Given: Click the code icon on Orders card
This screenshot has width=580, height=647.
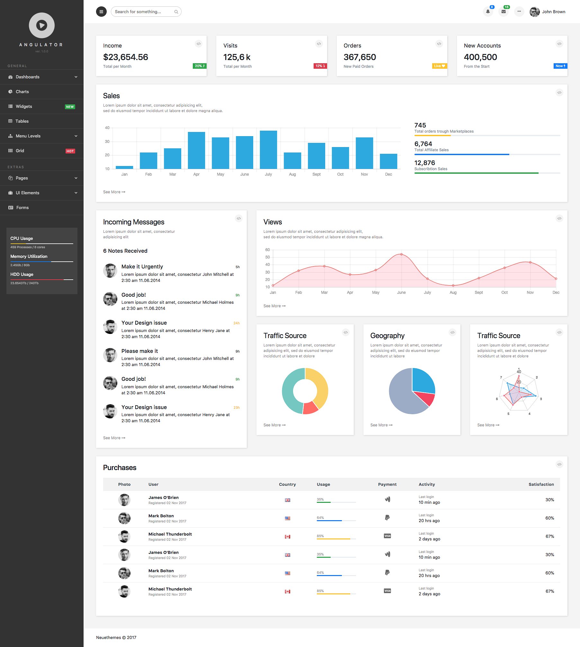Looking at the screenshot, I should (x=439, y=44).
